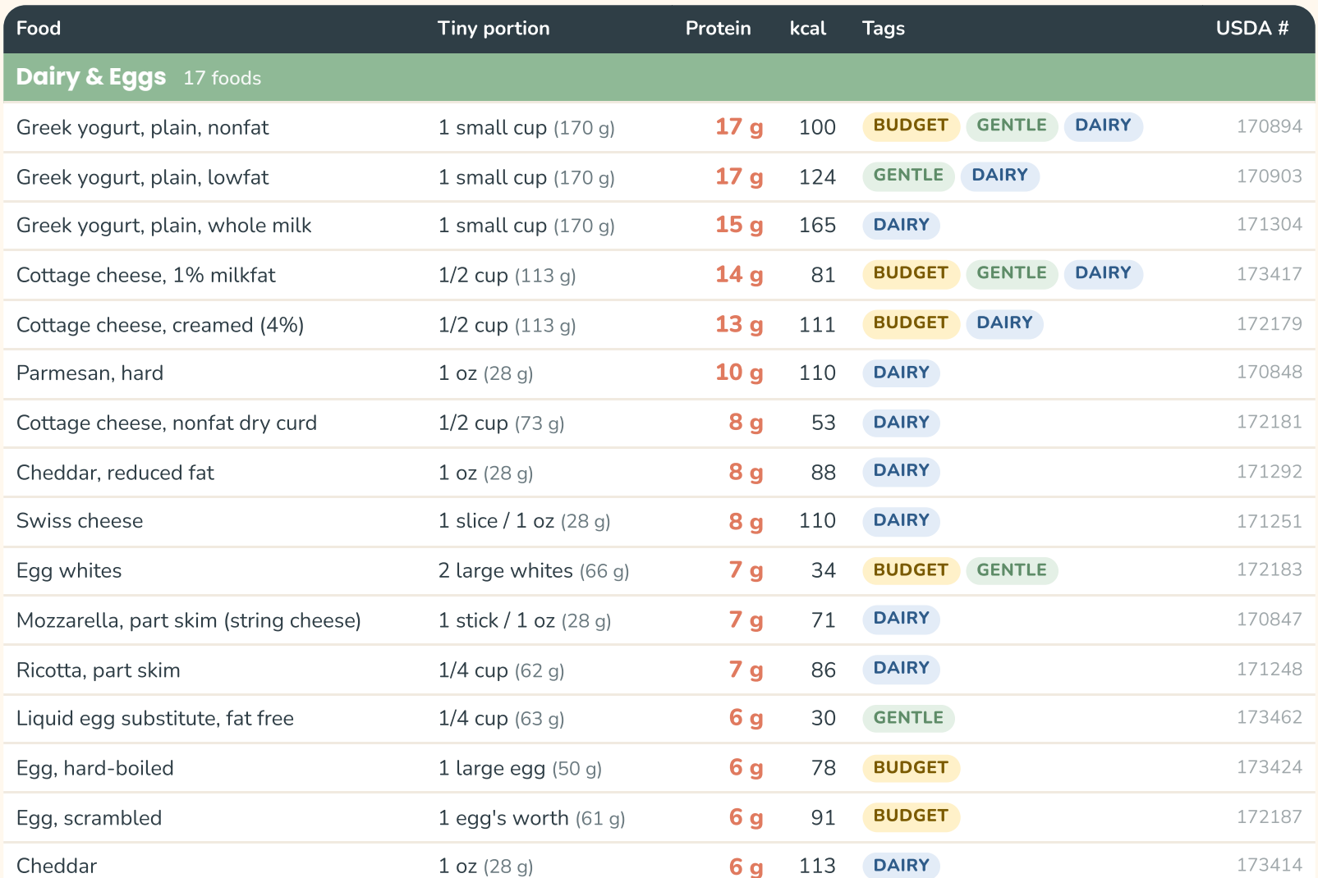Image resolution: width=1318 pixels, height=878 pixels.
Task: Click BUDGET tag on Cottage cheese creamed row
Action: click(x=911, y=323)
